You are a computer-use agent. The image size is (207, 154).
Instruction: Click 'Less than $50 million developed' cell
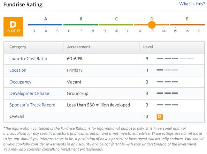pyautogui.click(x=98, y=105)
